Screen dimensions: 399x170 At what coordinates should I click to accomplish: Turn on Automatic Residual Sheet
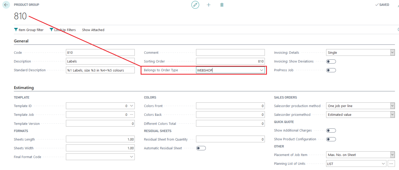click(x=201, y=148)
